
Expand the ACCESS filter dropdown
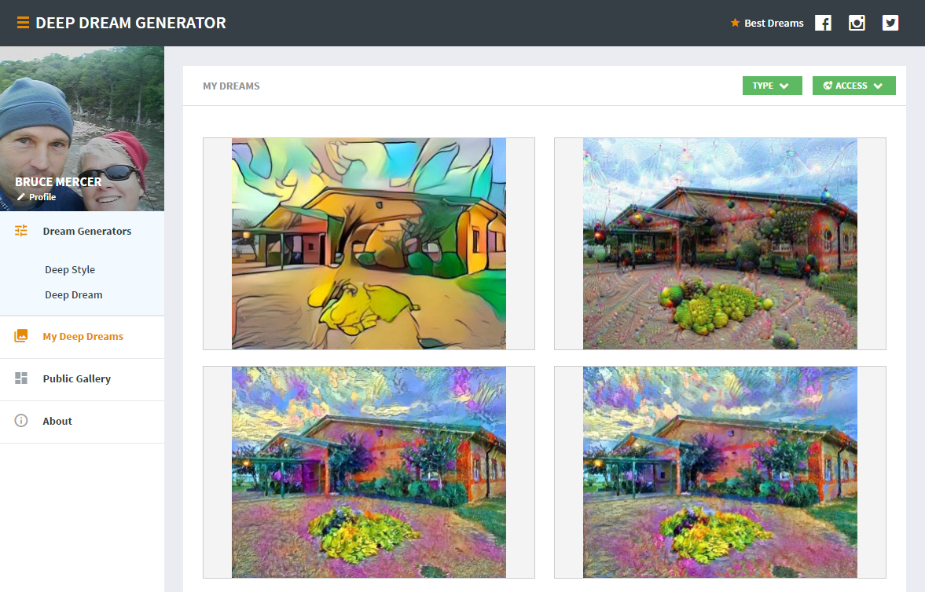coord(853,86)
